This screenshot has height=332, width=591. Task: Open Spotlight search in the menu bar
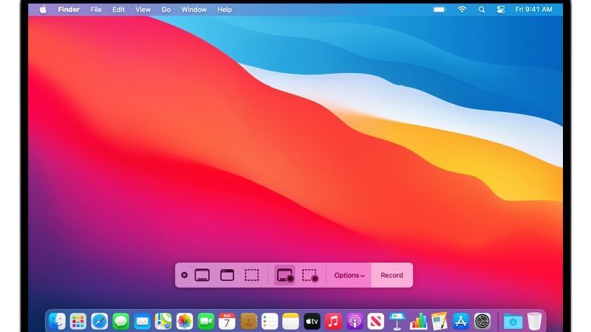482,10
